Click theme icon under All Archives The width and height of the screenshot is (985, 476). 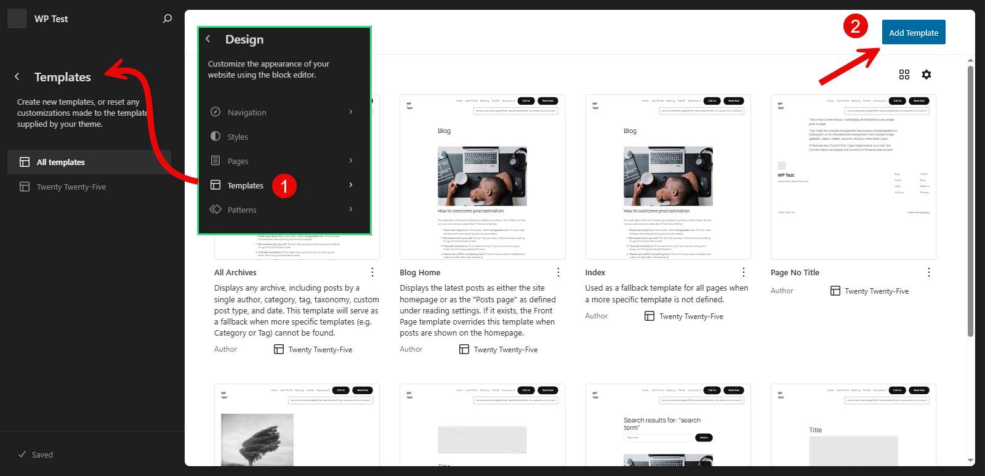click(x=279, y=349)
